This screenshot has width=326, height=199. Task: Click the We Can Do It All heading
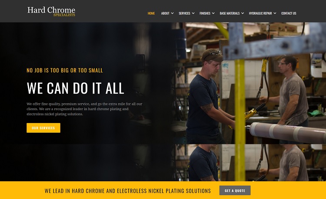click(x=76, y=88)
